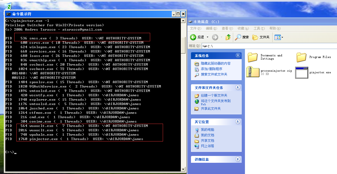Image resolution: width=337 pixels, height=174 pixels.
Task: Click the VGAuthService.exe process line
Action: (x=83, y=86)
